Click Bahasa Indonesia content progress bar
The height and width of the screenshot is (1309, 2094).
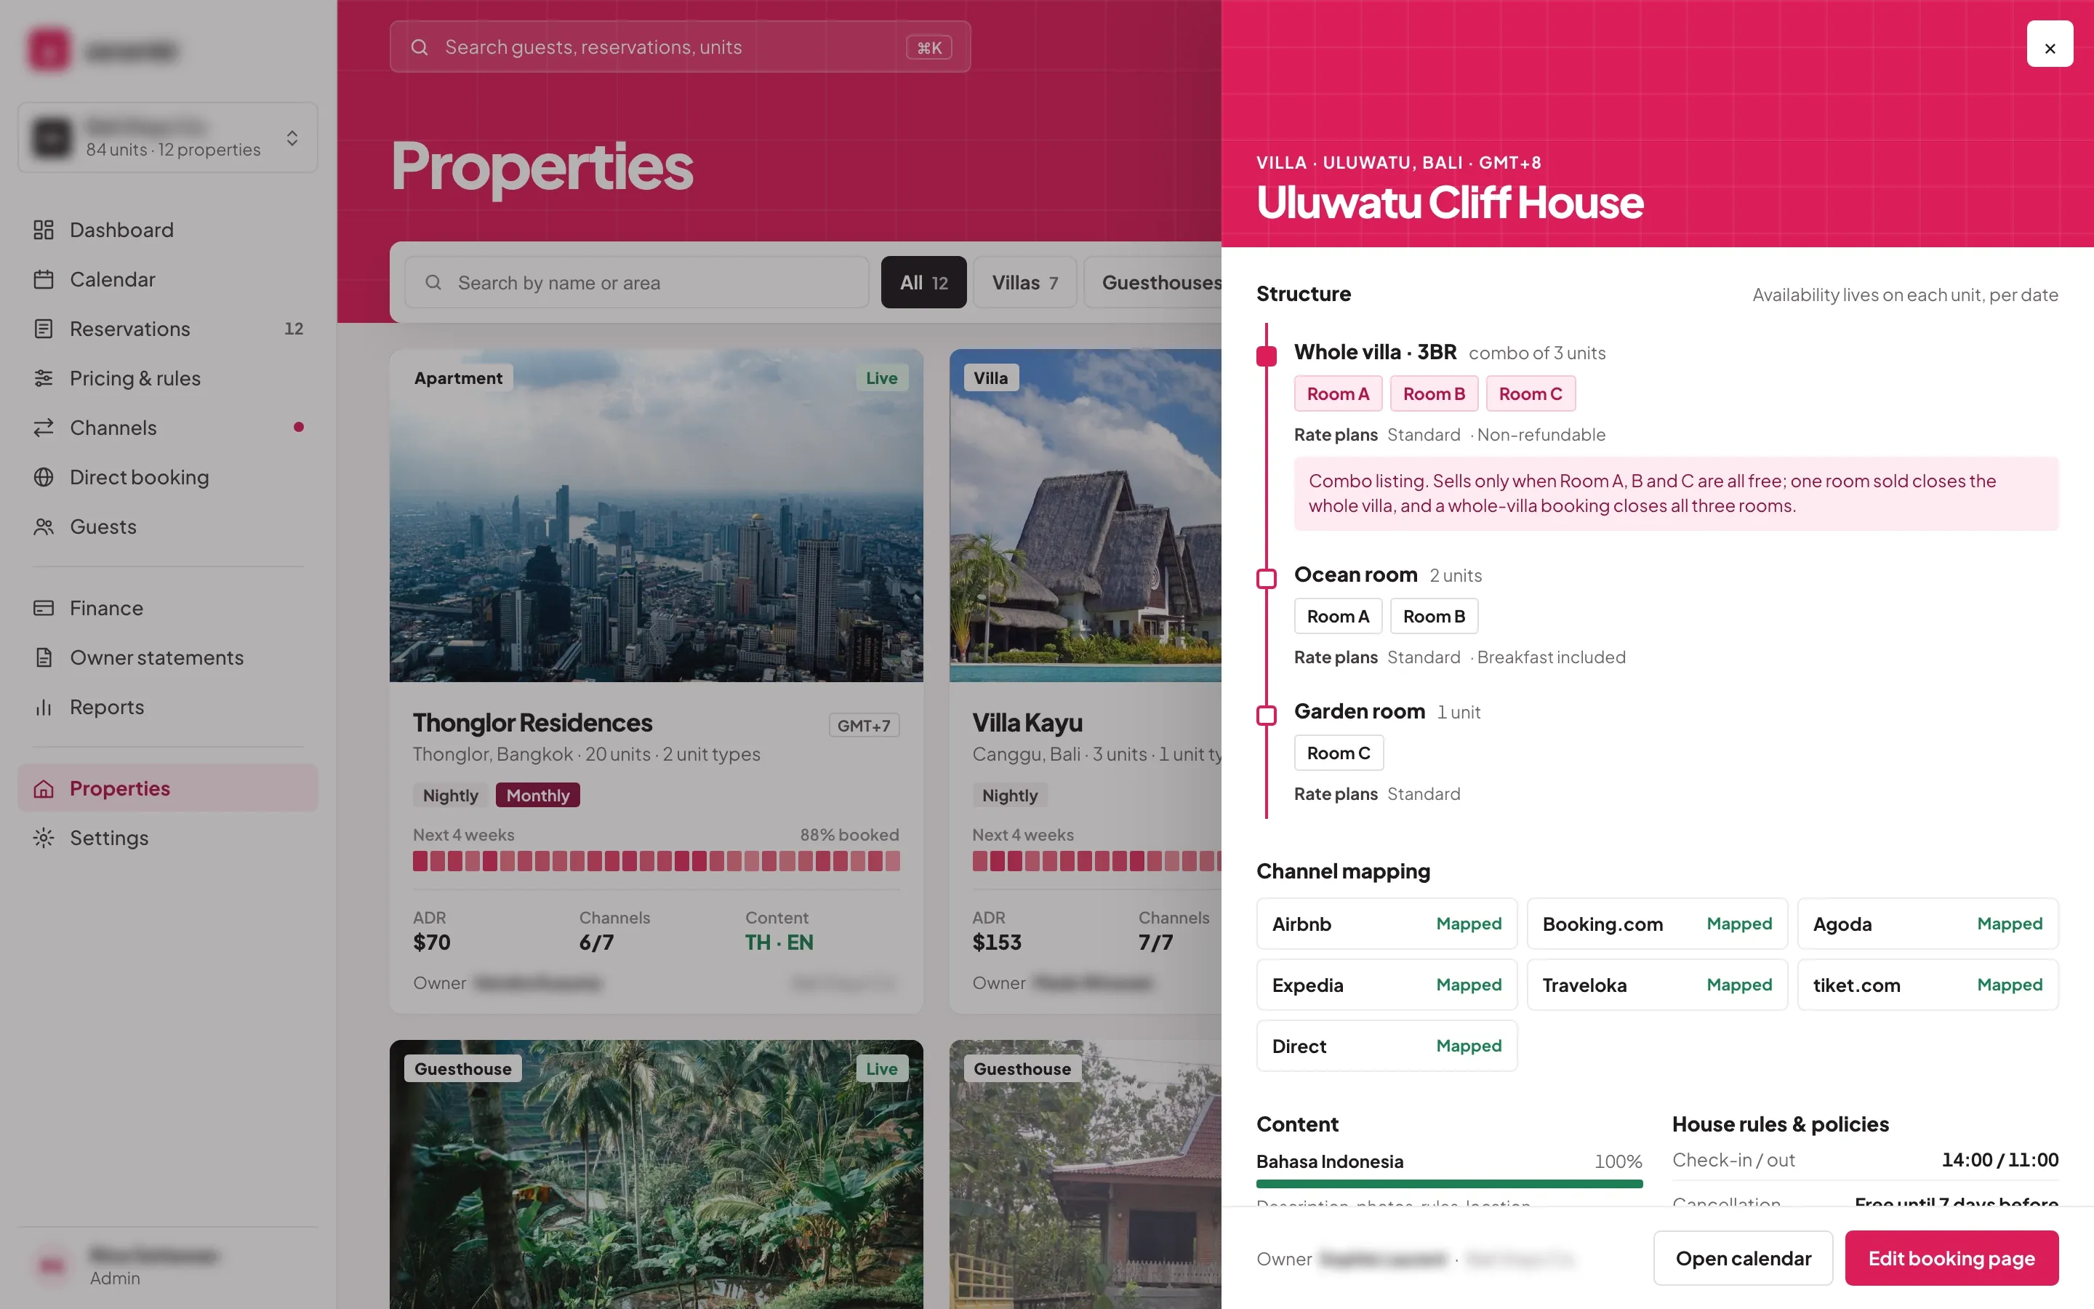pyautogui.click(x=1449, y=1183)
